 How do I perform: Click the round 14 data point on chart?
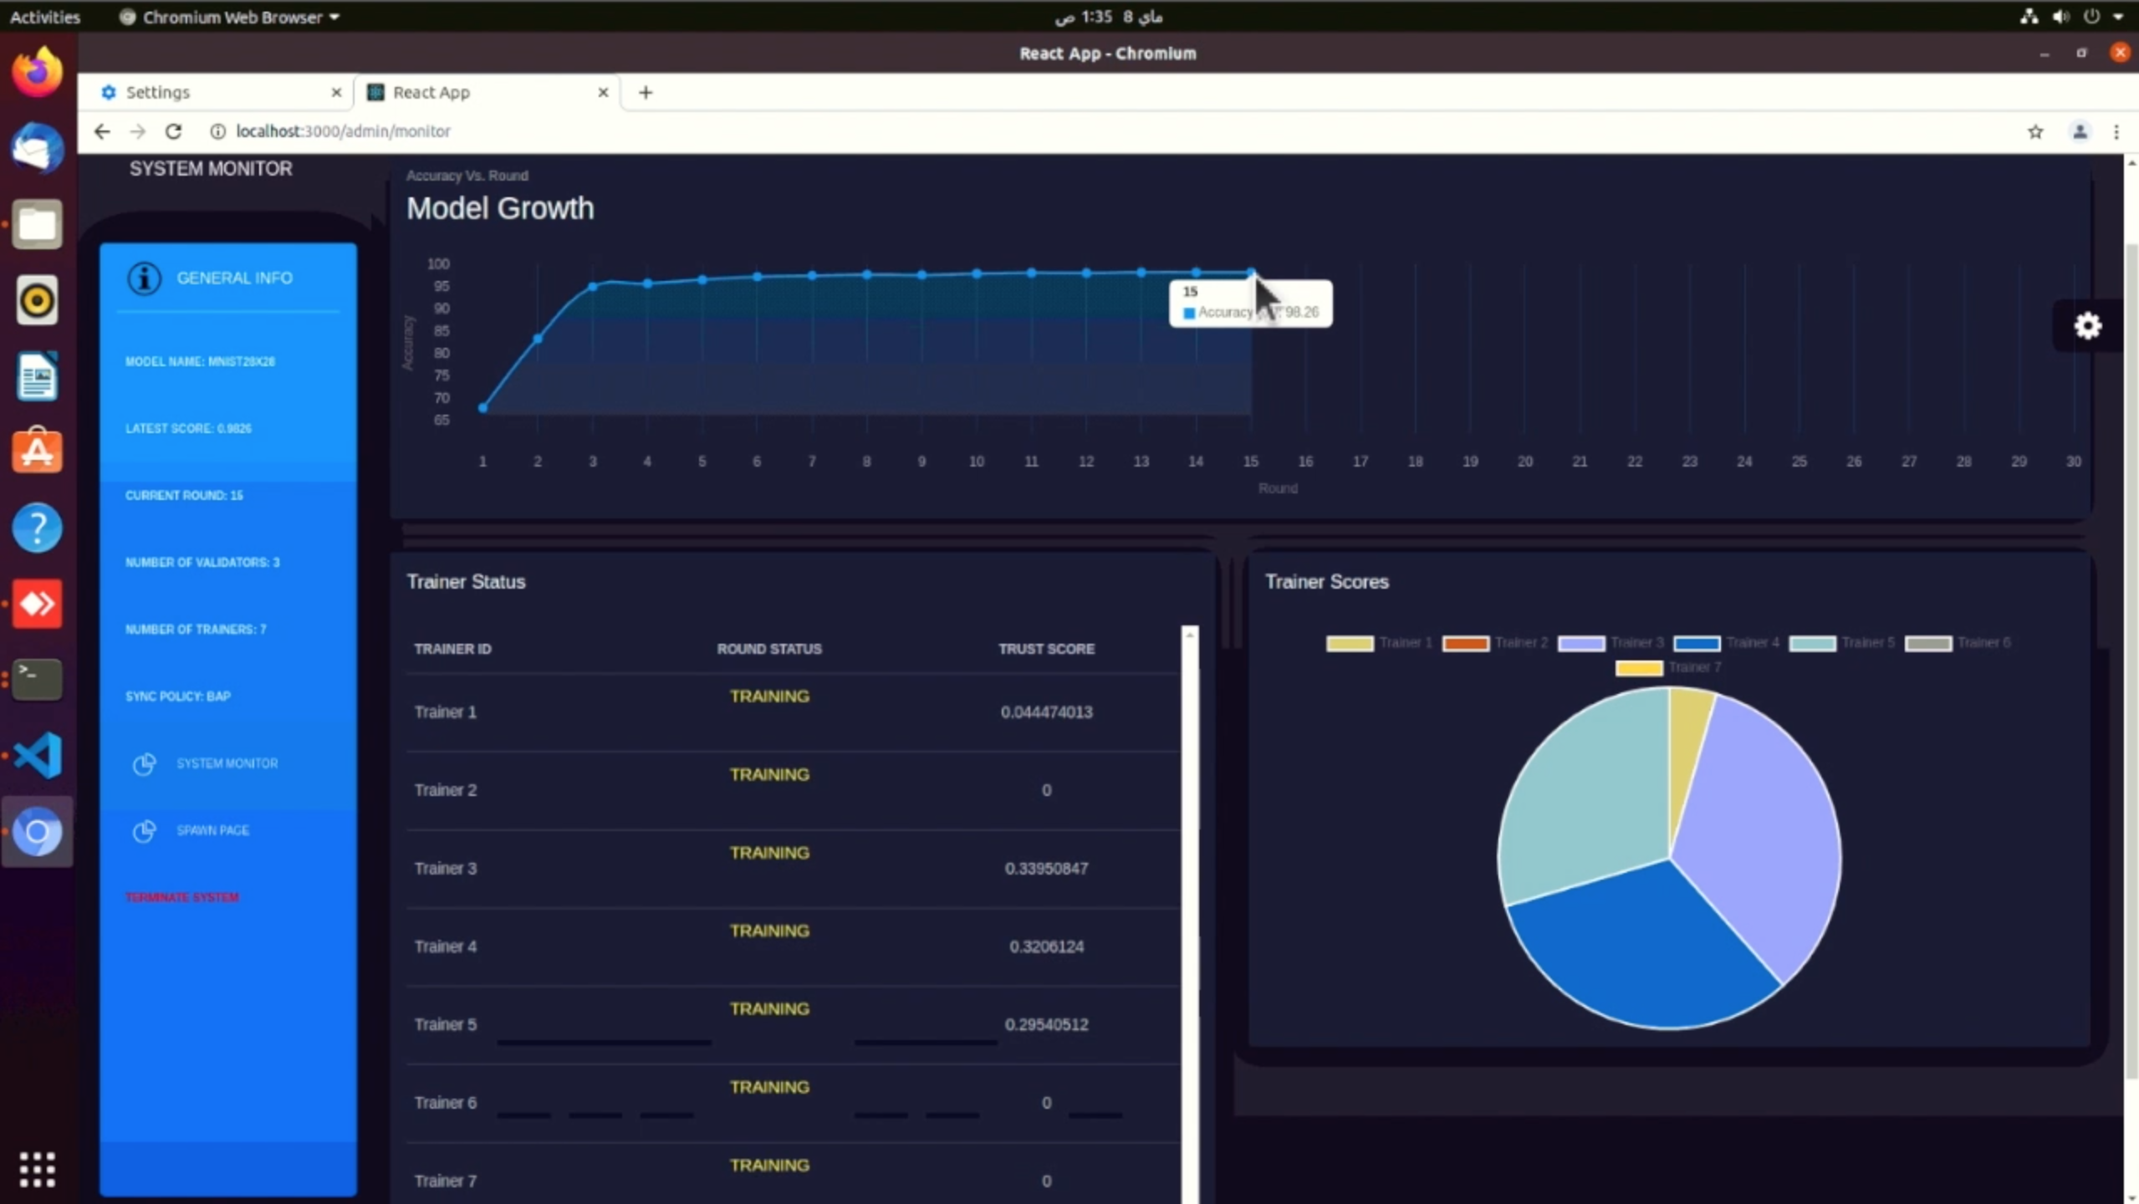(1196, 273)
